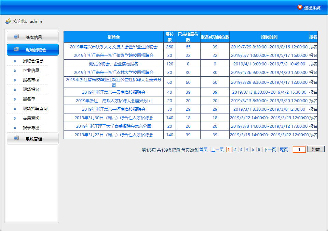328x231 pixels.
Task: Click the bullet icon beside 黑名单
Action: point(15,99)
